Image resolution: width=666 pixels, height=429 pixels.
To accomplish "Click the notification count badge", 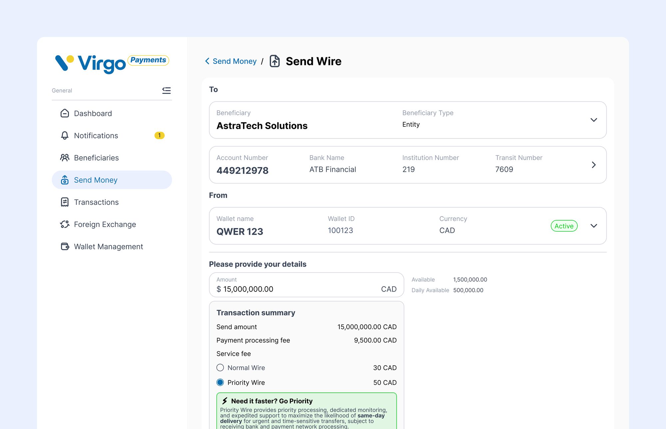I will 160,135.
